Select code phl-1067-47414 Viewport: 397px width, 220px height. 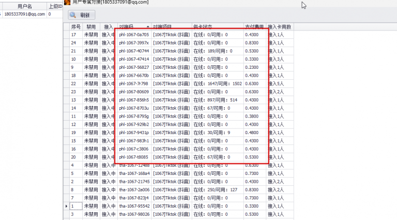pyautogui.click(x=134, y=59)
